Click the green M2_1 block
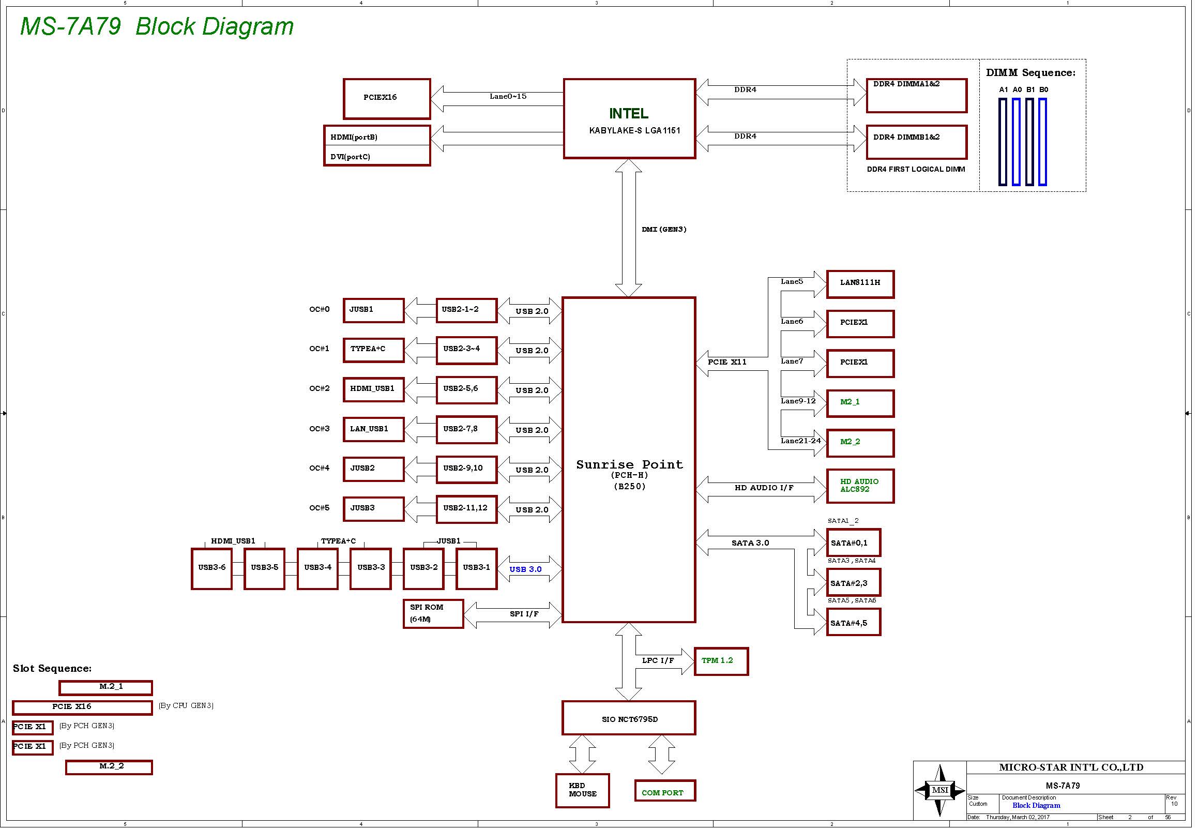This screenshot has width=1198, height=829. 860,403
